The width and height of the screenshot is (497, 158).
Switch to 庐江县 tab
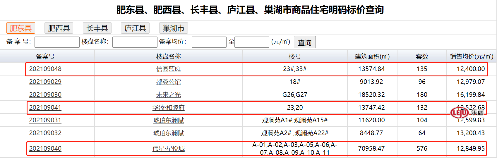(135, 28)
